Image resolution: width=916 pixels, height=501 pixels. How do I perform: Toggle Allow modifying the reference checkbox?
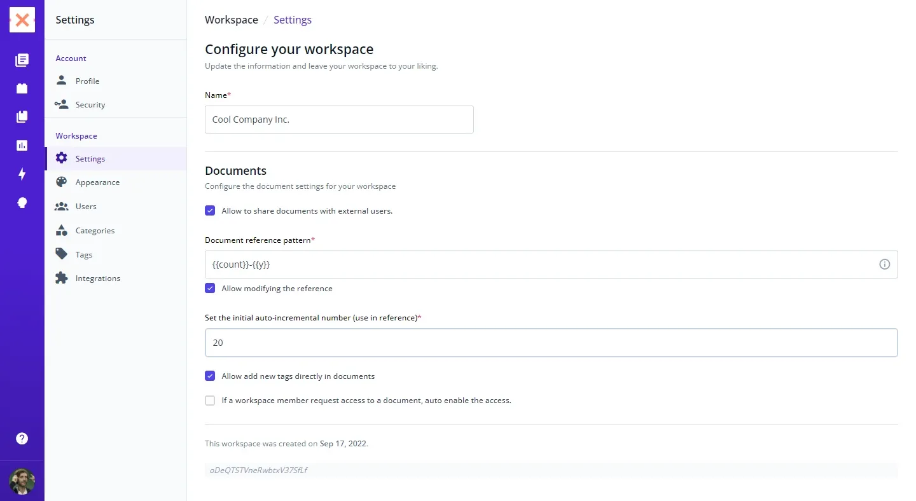pyautogui.click(x=210, y=289)
